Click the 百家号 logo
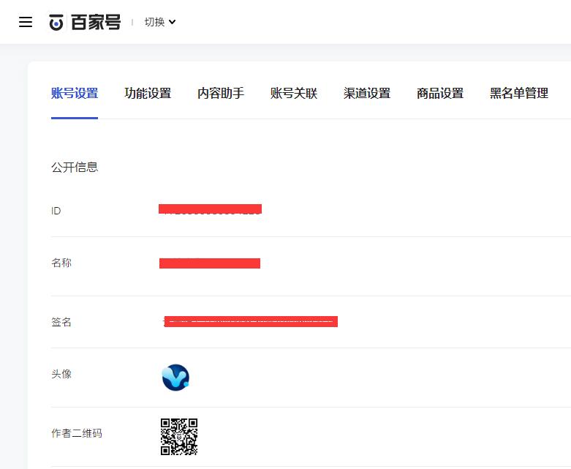Viewport: 571px width, 469px height. [84, 22]
